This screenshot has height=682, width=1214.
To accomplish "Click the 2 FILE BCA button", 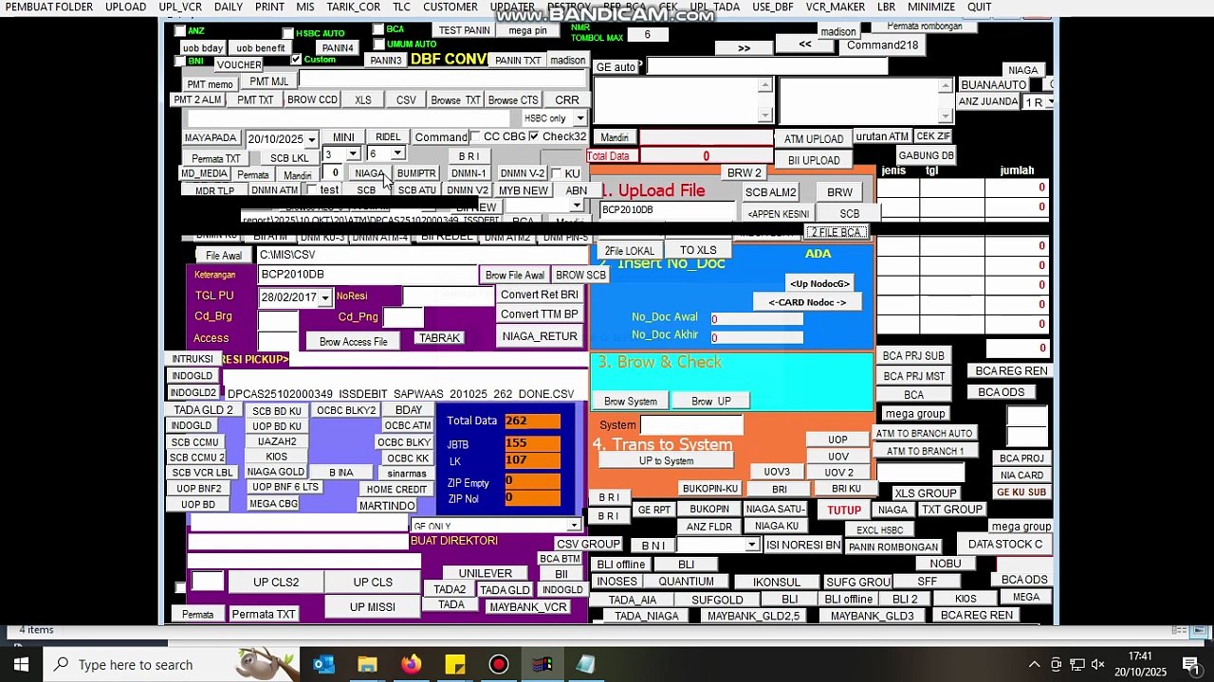I will click(x=836, y=233).
